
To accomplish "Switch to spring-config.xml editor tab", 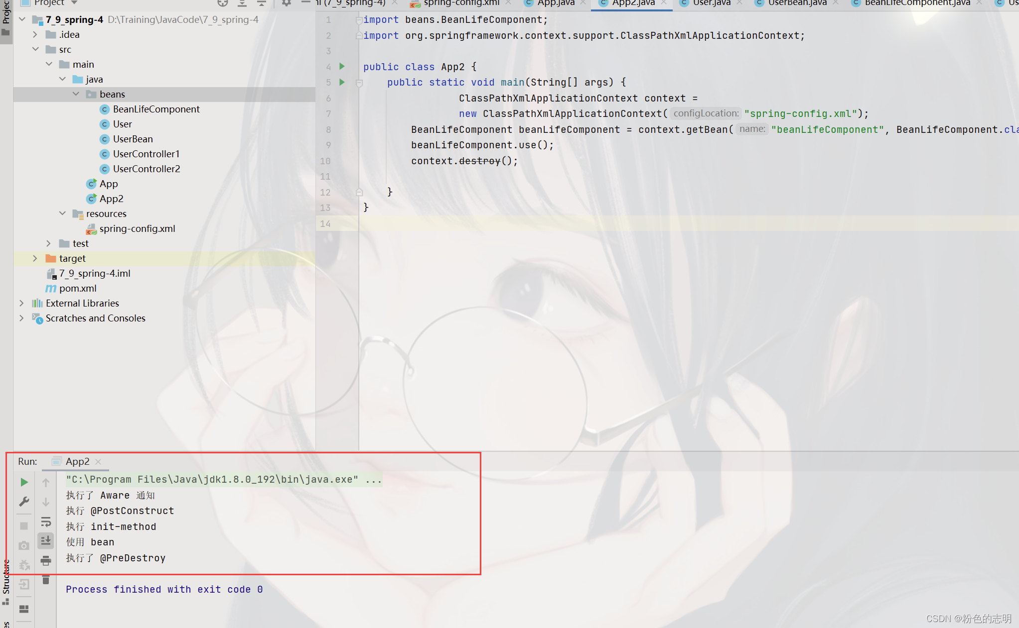I will tap(461, 3).
